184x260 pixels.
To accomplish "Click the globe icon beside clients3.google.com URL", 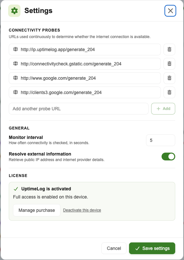I will (16, 92).
